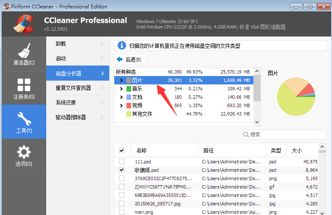Open the Duplicate Finder (重复文件查找器) tool
This screenshot has height=215, width=332.
point(78,88)
